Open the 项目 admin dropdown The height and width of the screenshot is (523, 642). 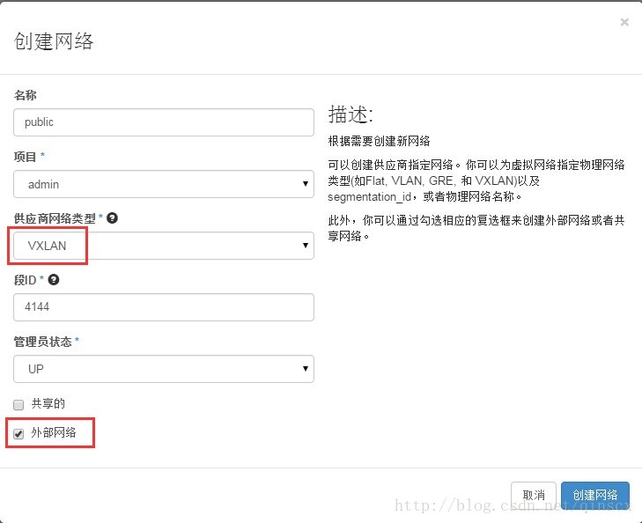(164, 184)
